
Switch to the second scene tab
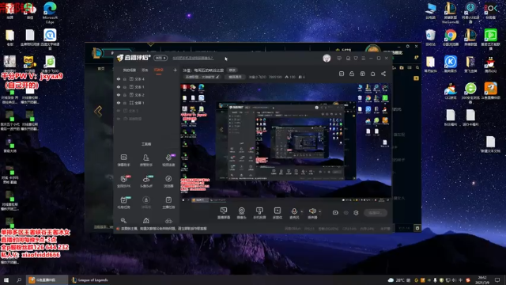[145, 70]
